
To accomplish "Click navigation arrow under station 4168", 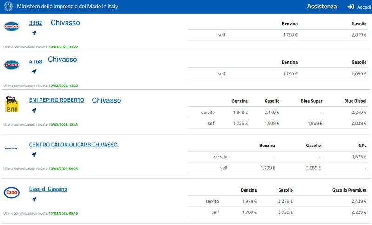I will [34, 72].
